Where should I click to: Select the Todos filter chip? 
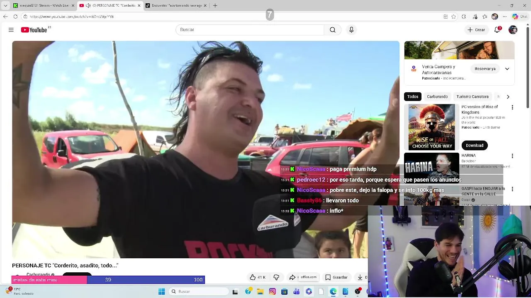click(413, 96)
